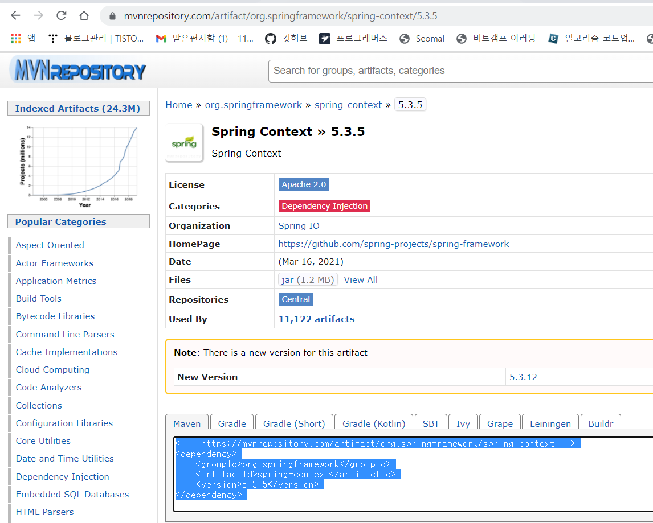Open the algorithm Codeup bookmark
The image size is (653, 523).
pos(591,38)
